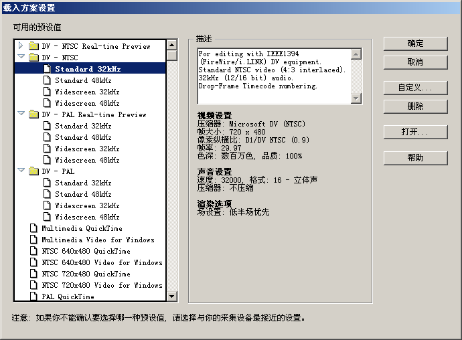Select NTSC 640x480 QuickTime preset
This screenshot has width=462, height=340.
click(86, 251)
